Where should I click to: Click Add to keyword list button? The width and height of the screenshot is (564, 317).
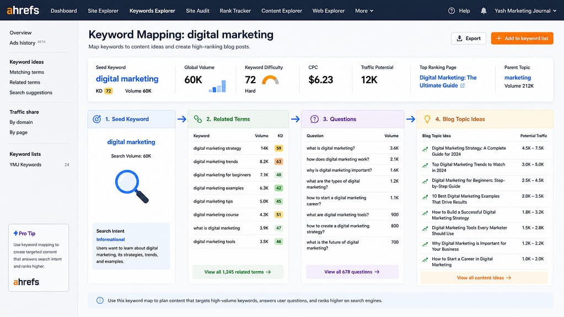[522, 39]
